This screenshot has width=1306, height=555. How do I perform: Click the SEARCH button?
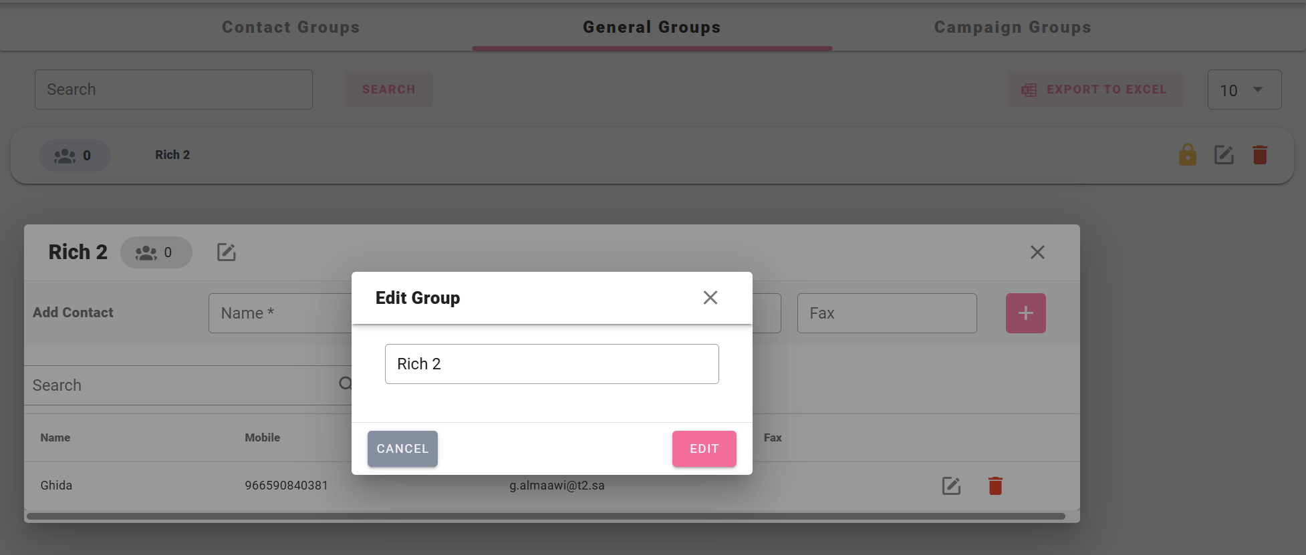388,89
